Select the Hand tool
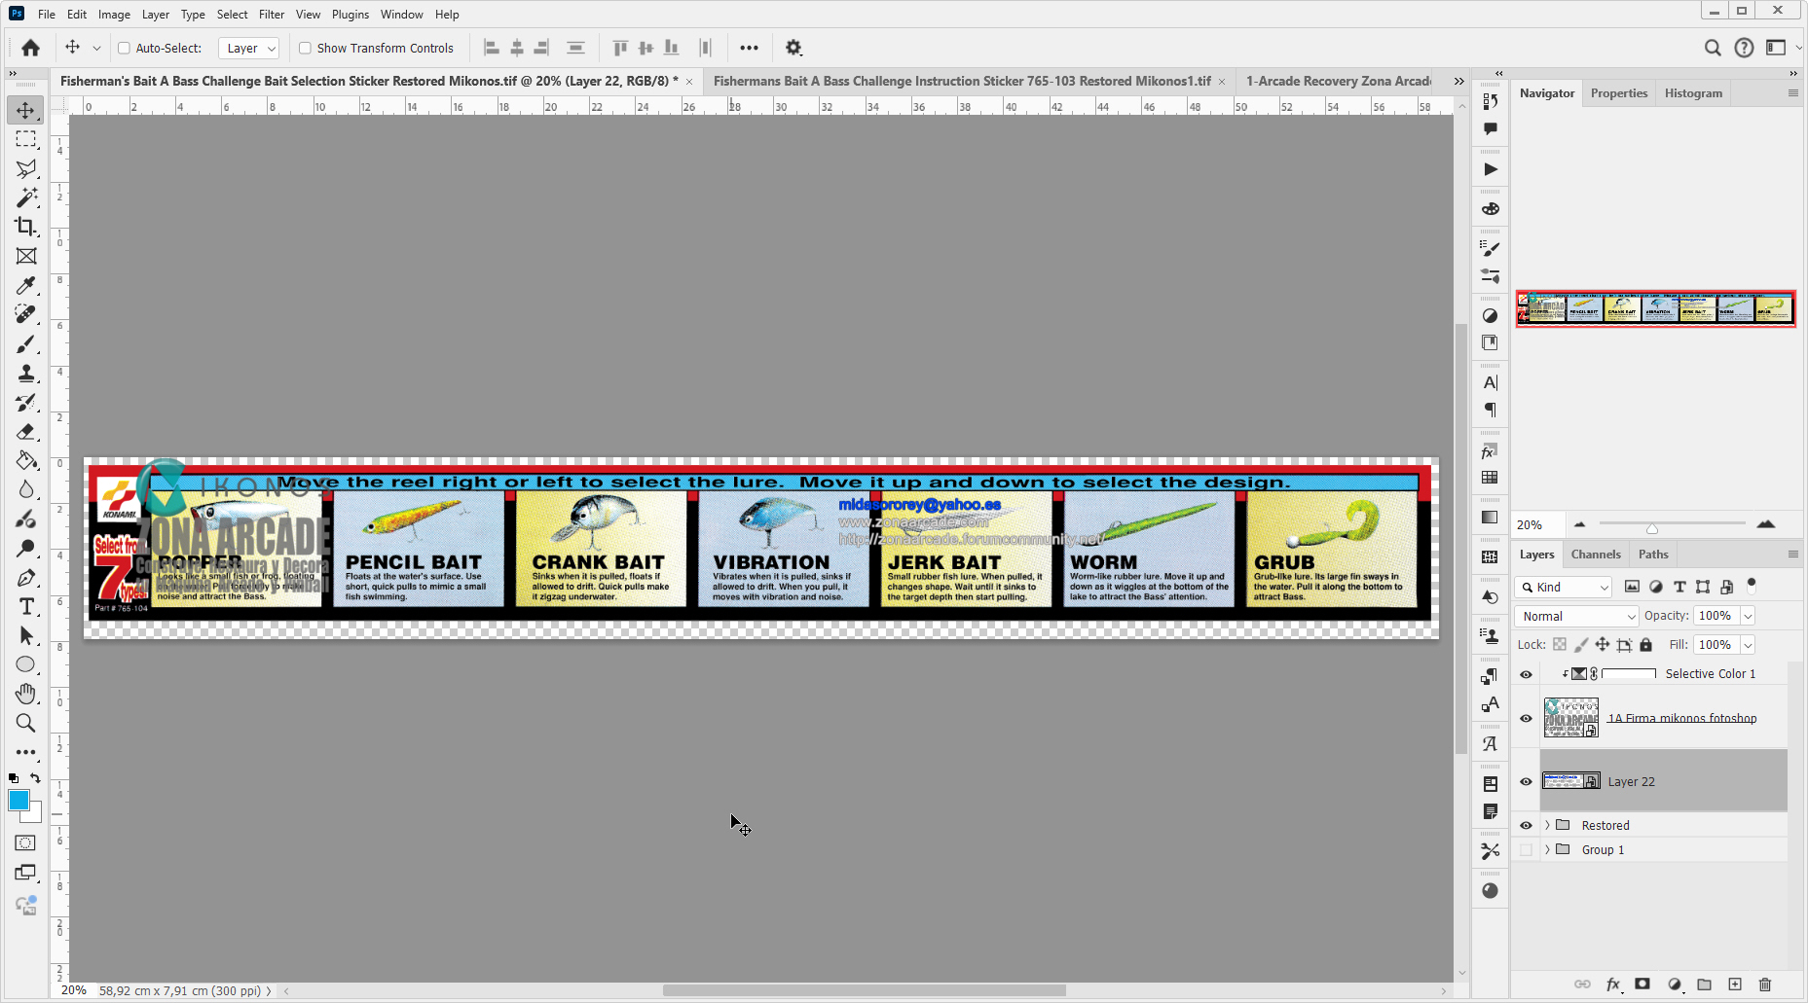The image size is (1808, 1003). (x=26, y=694)
